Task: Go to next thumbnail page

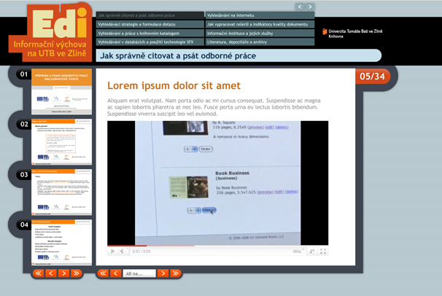Action: tap(63, 273)
